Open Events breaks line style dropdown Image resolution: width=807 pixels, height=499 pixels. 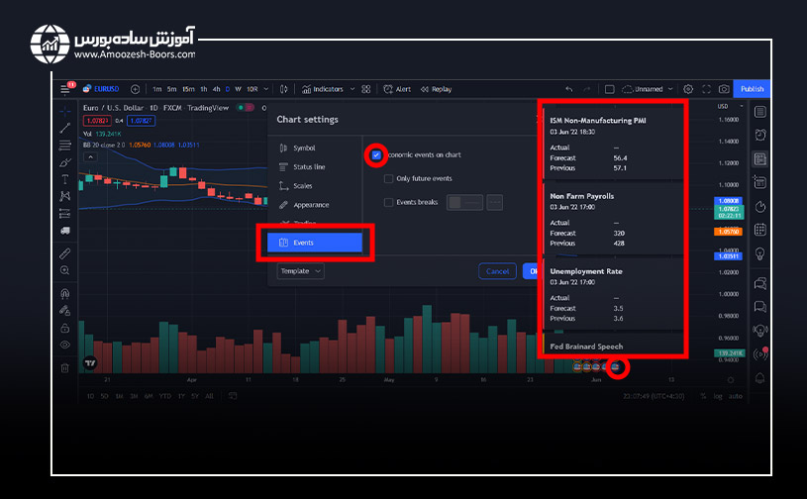click(494, 202)
